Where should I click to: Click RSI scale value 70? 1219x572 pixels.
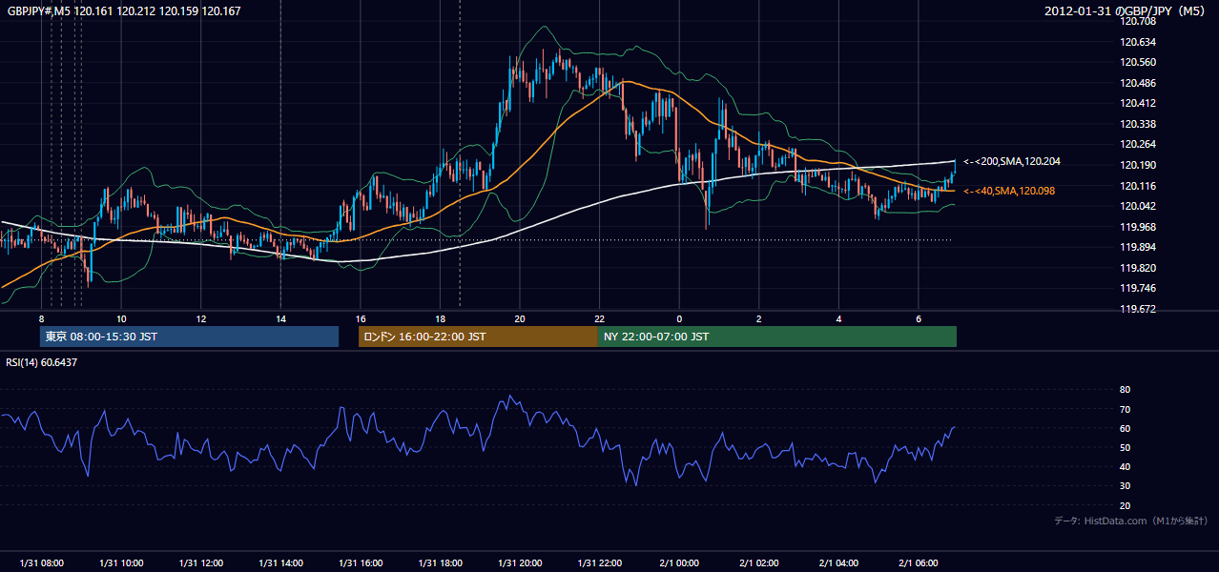tap(1125, 409)
